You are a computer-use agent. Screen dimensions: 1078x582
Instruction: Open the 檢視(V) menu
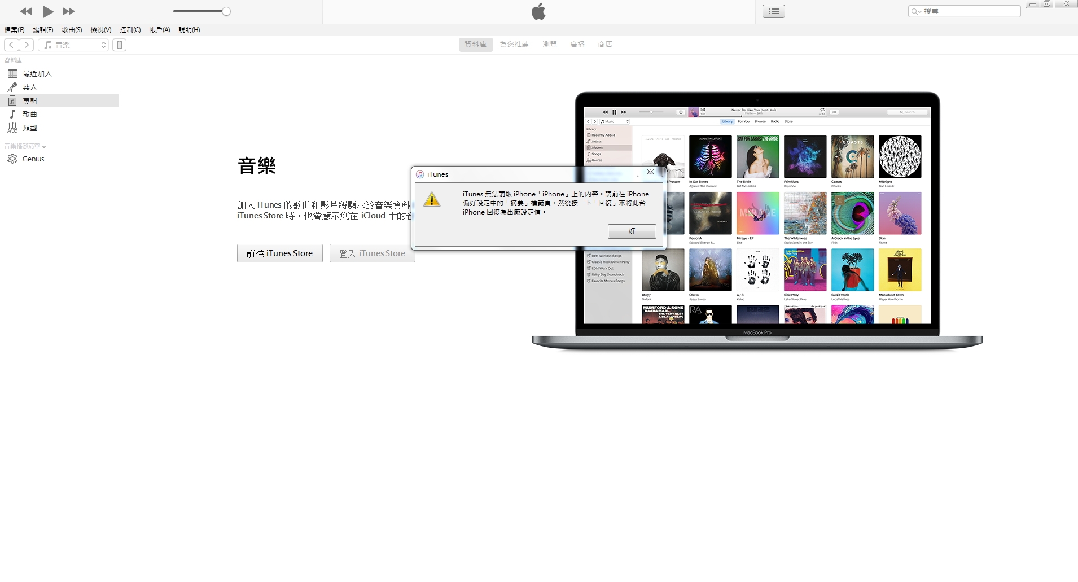101,30
